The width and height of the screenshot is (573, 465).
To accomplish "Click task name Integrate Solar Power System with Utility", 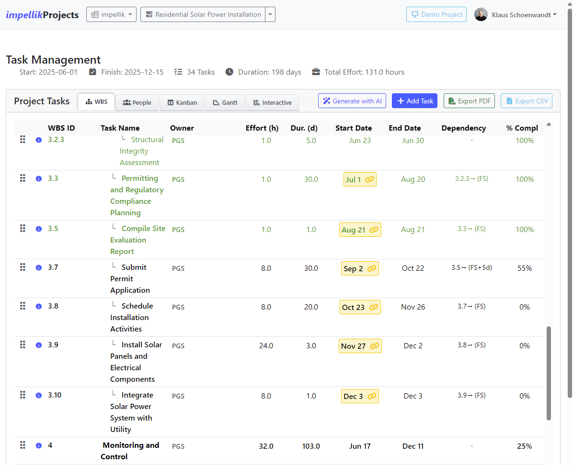I will pos(132,412).
